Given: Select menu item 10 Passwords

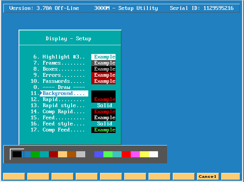Looking at the screenshot, I should [58, 81].
